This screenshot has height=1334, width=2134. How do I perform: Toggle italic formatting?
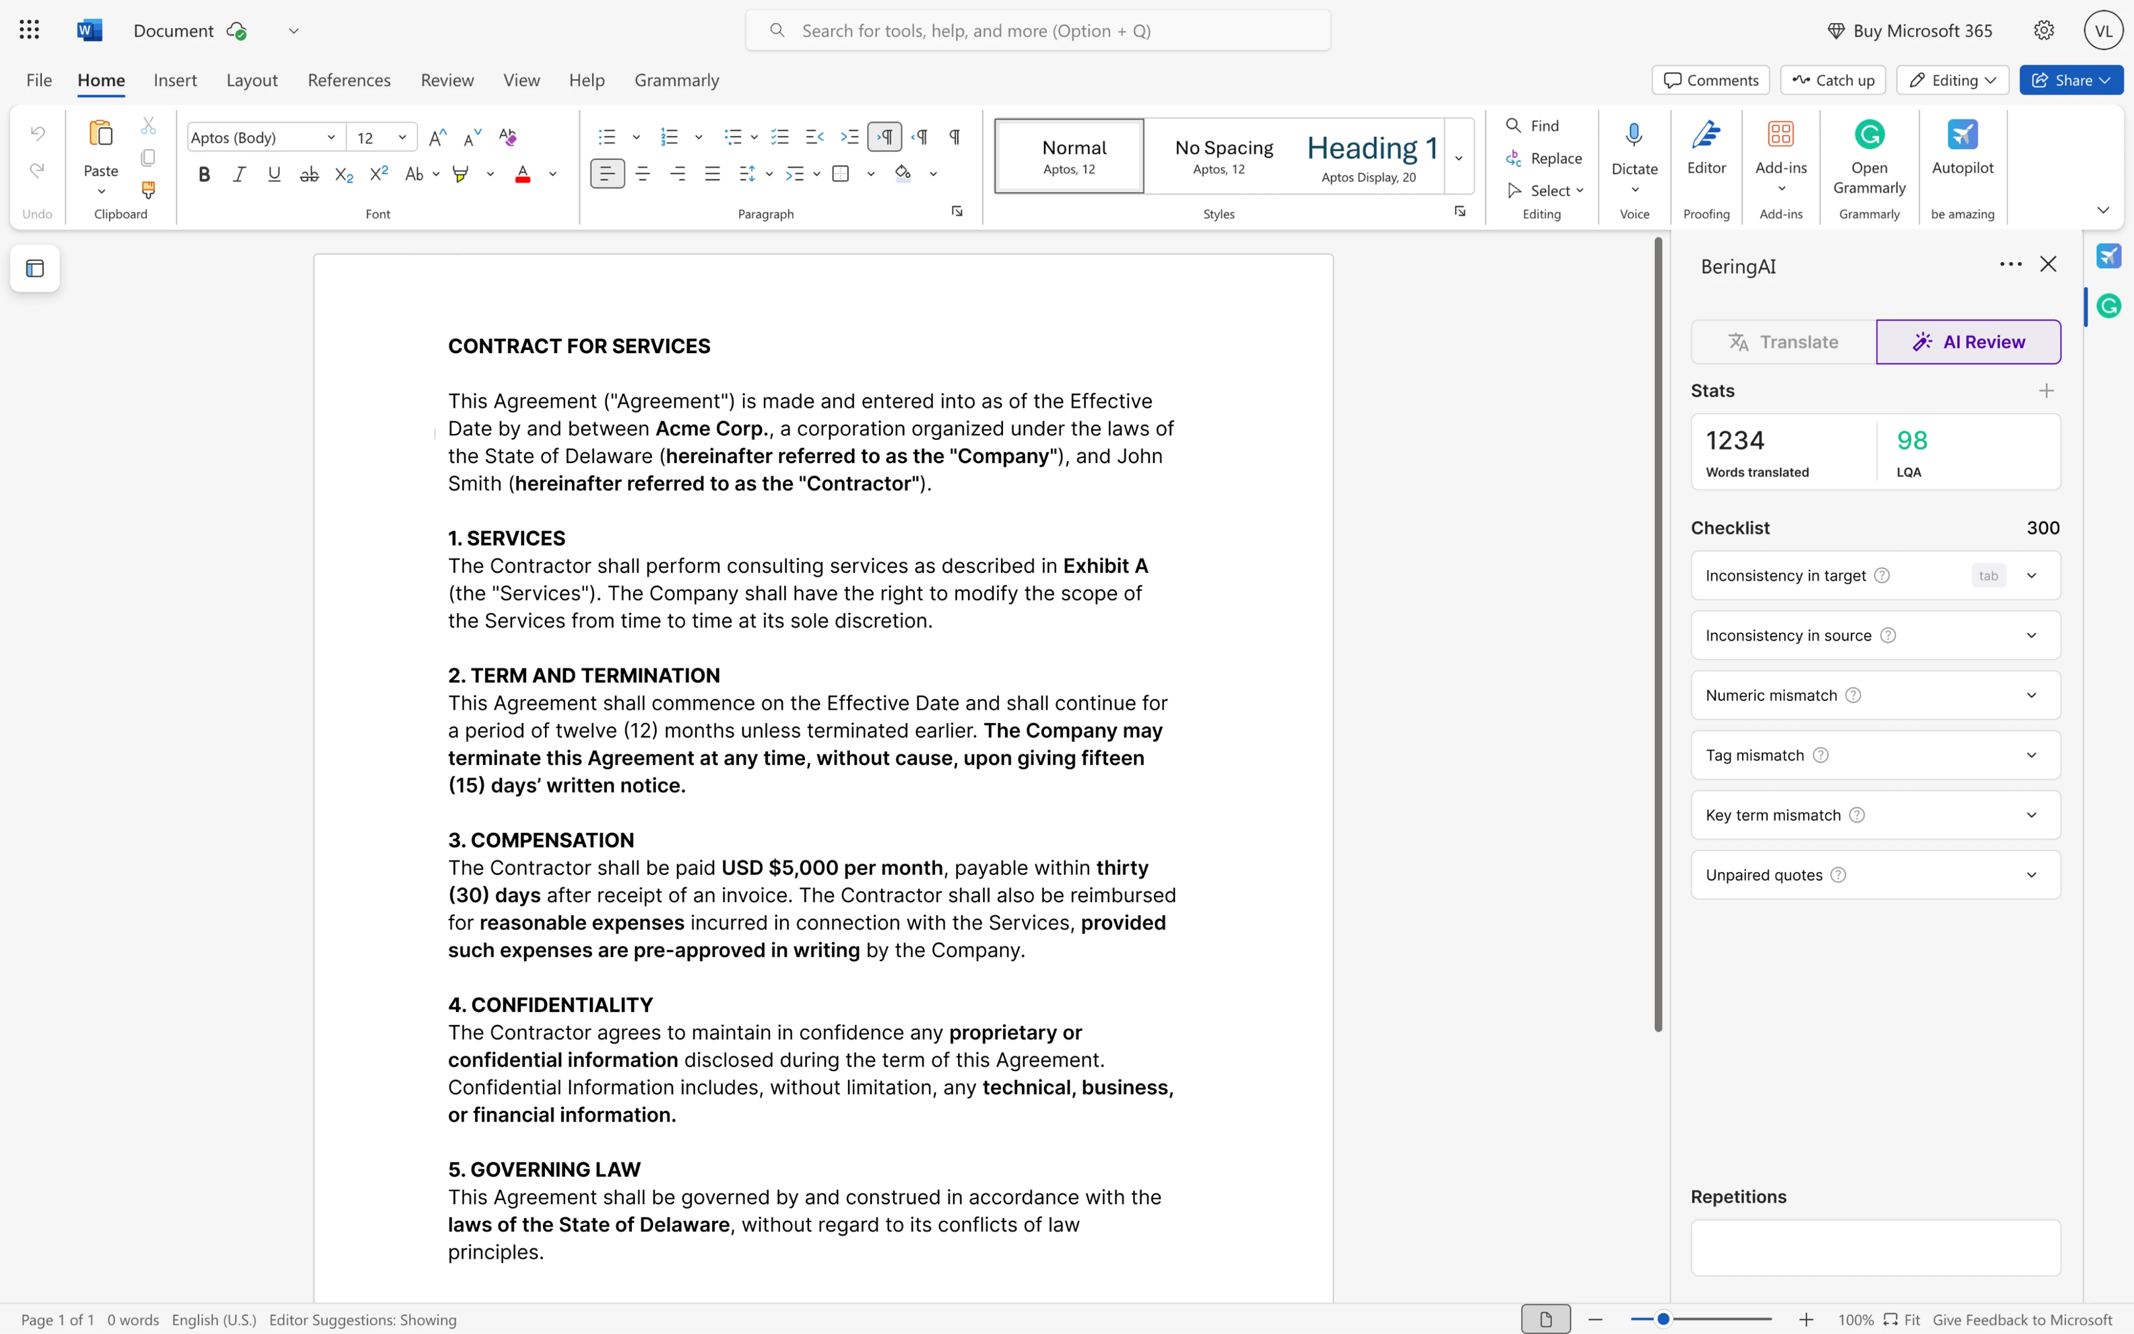coord(238,173)
